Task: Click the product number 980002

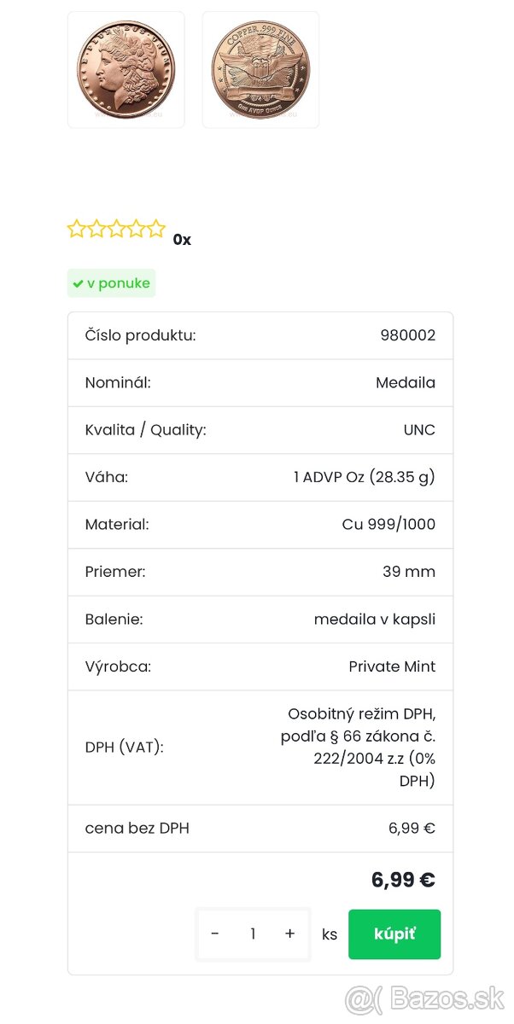Action: click(407, 335)
